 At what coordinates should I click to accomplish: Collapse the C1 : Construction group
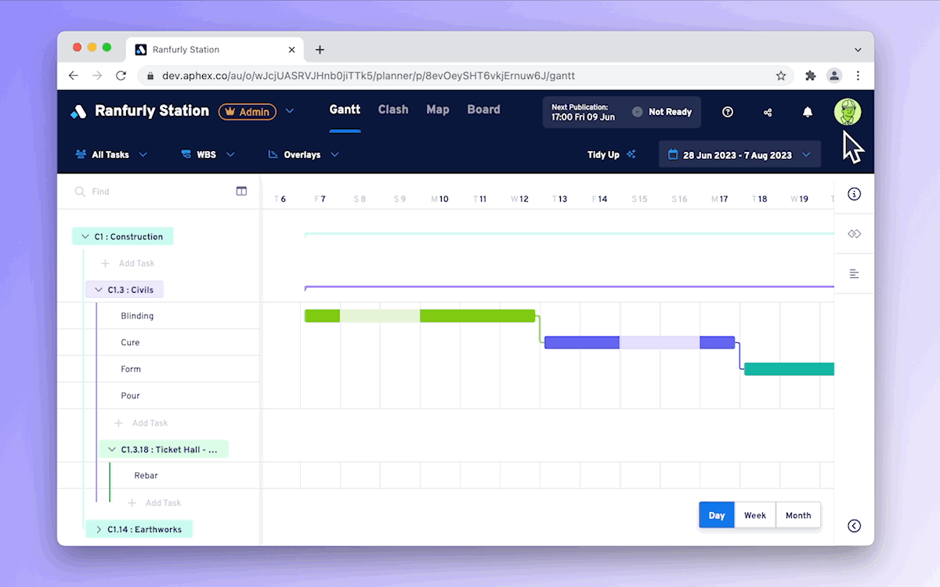click(85, 236)
